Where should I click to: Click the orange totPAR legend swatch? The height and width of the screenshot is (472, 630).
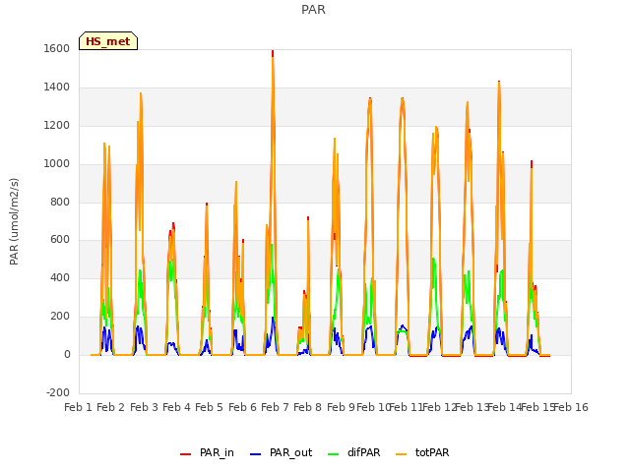[x=402, y=454]
